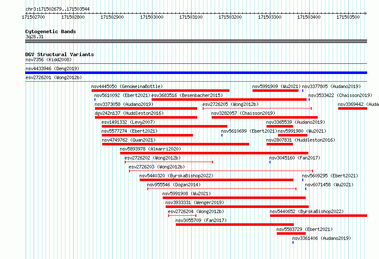Select nsv5991980 (Wu2021) variant
379x259 pixels.
(302, 131)
